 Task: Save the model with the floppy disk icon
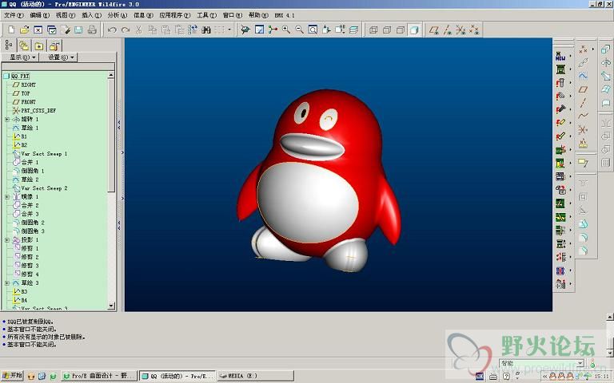[x=78, y=30]
